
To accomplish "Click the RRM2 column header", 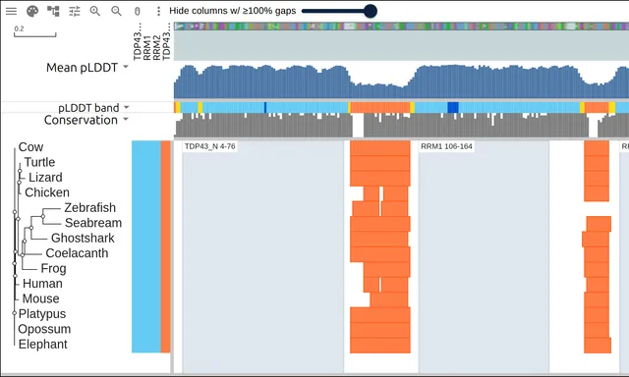I will [x=157, y=48].
